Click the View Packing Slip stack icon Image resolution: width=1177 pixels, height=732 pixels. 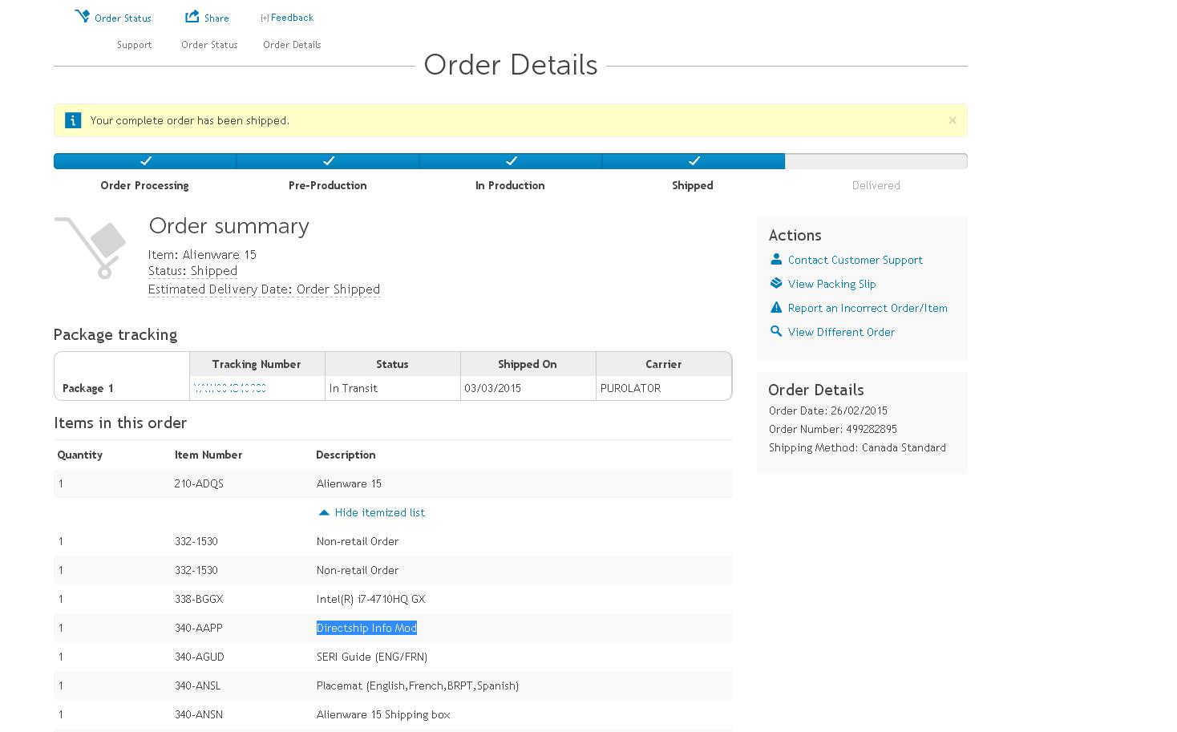776,283
